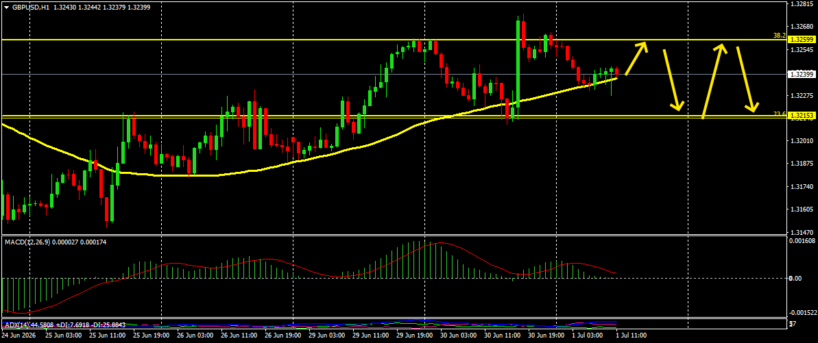Click the 30 Jun 11:00 time label
This screenshot has width=818, height=343.
click(x=502, y=334)
